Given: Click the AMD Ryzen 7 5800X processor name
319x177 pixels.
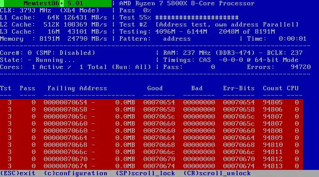Looking at the screenshot, I should pos(187,4).
